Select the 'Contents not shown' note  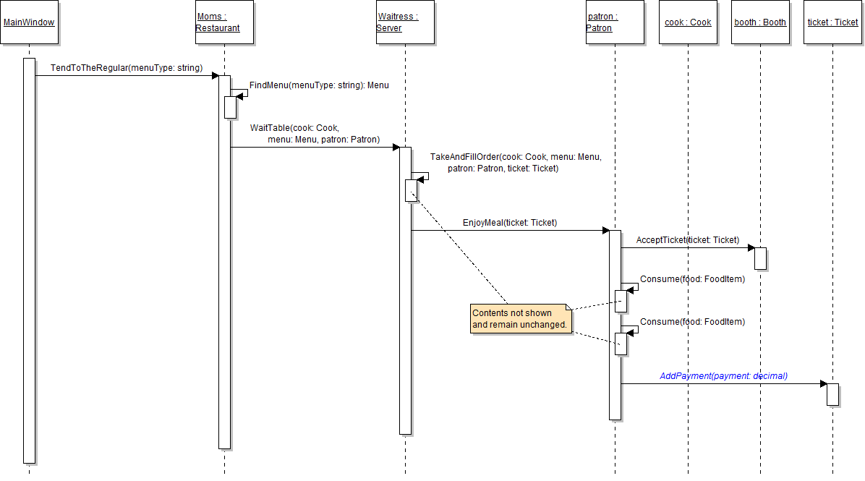521,319
